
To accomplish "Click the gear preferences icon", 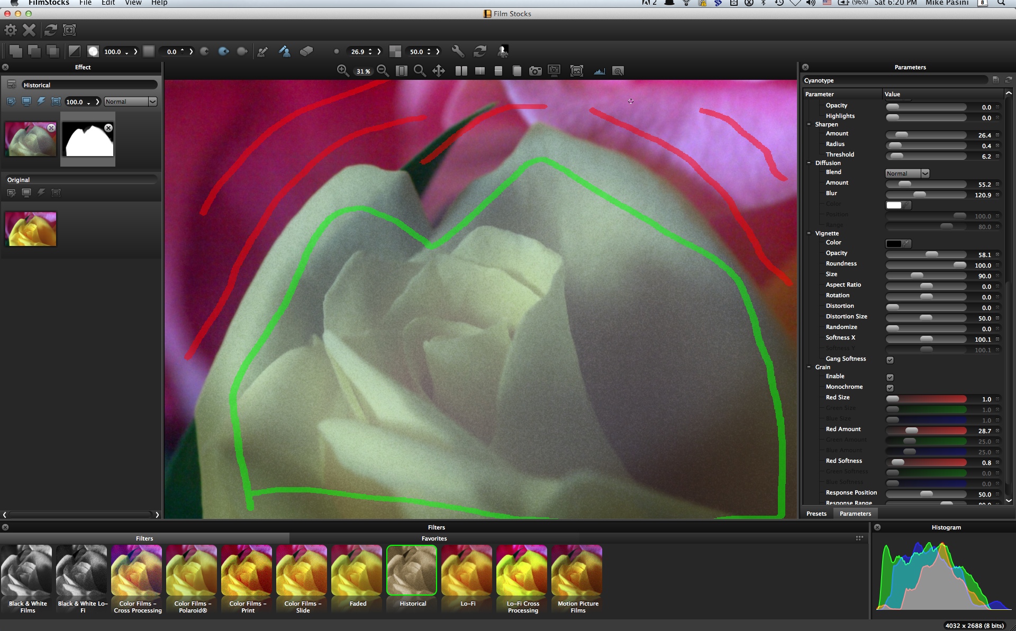I will (x=11, y=30).
